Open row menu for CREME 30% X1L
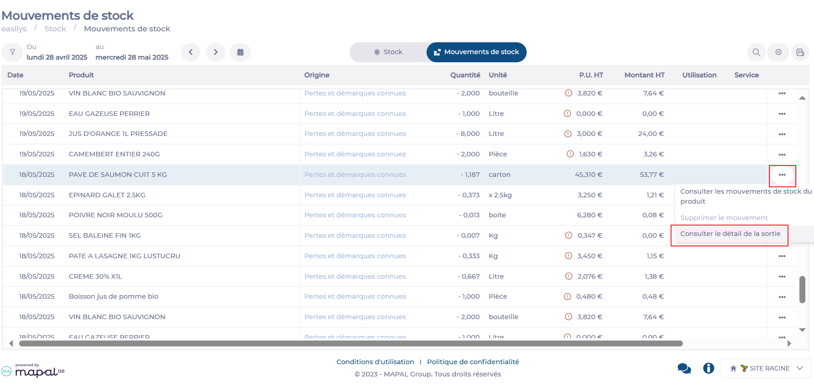The height and width of the screenshot is (386, 814). (x=782, y=276)
